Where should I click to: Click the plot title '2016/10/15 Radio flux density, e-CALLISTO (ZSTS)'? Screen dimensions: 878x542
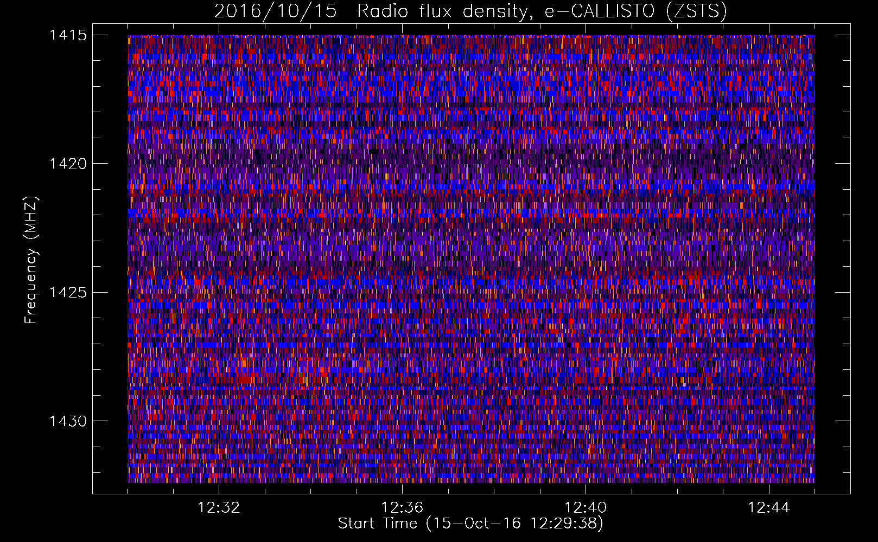click(x=470, y=11)
